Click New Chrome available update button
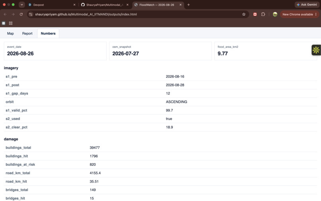Screen dimensions: 321x201 [x=299, y=14]
